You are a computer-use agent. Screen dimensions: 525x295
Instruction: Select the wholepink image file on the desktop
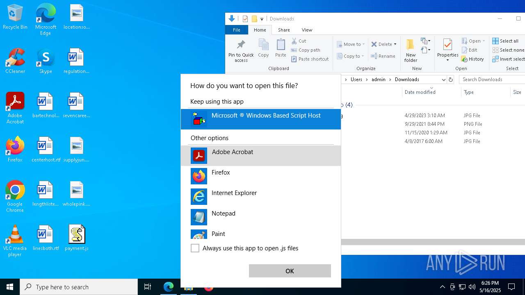pyautogui.click(x=77, y=194)
